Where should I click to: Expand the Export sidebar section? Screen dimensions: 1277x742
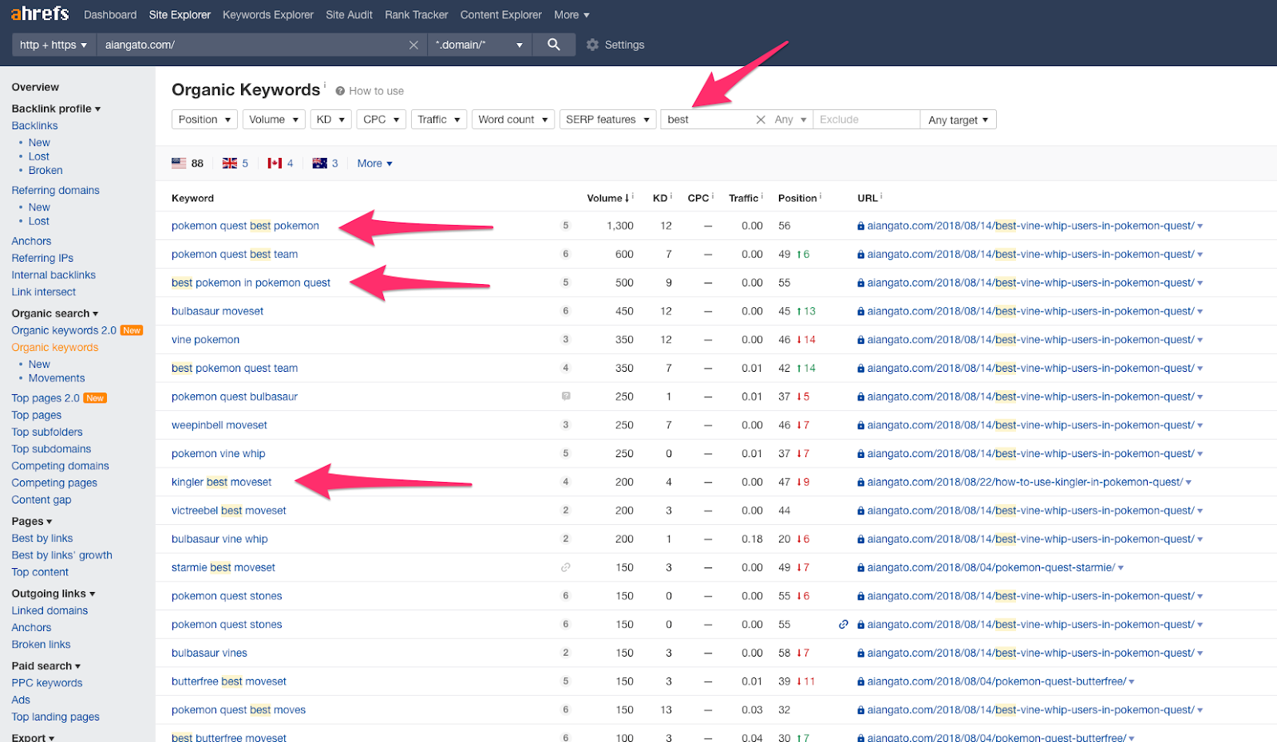pos(33,737)
